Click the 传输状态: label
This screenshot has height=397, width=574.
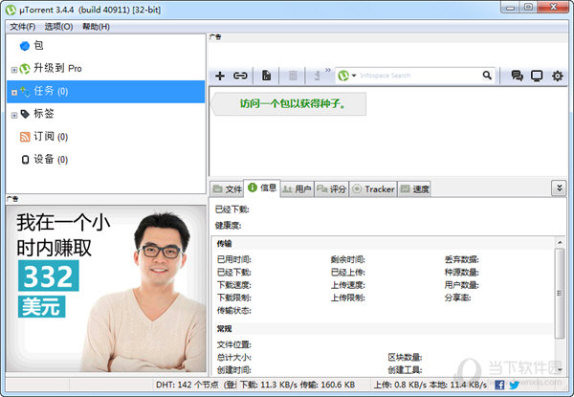pos(234,311)
